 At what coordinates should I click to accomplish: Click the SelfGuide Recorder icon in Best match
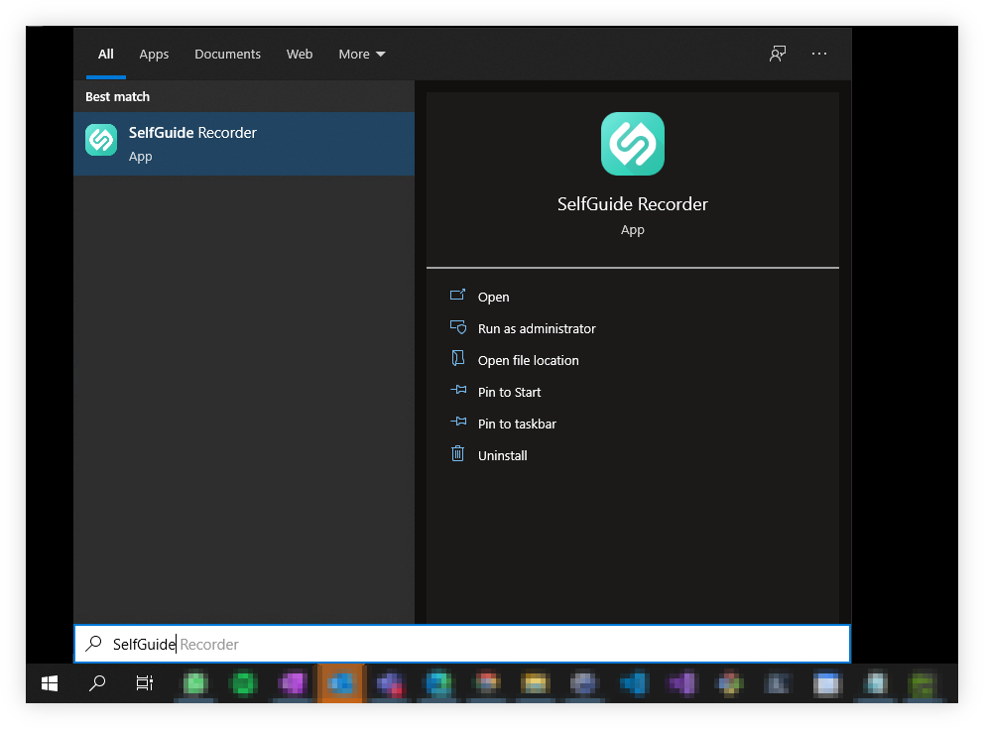[x=100, y=140]
